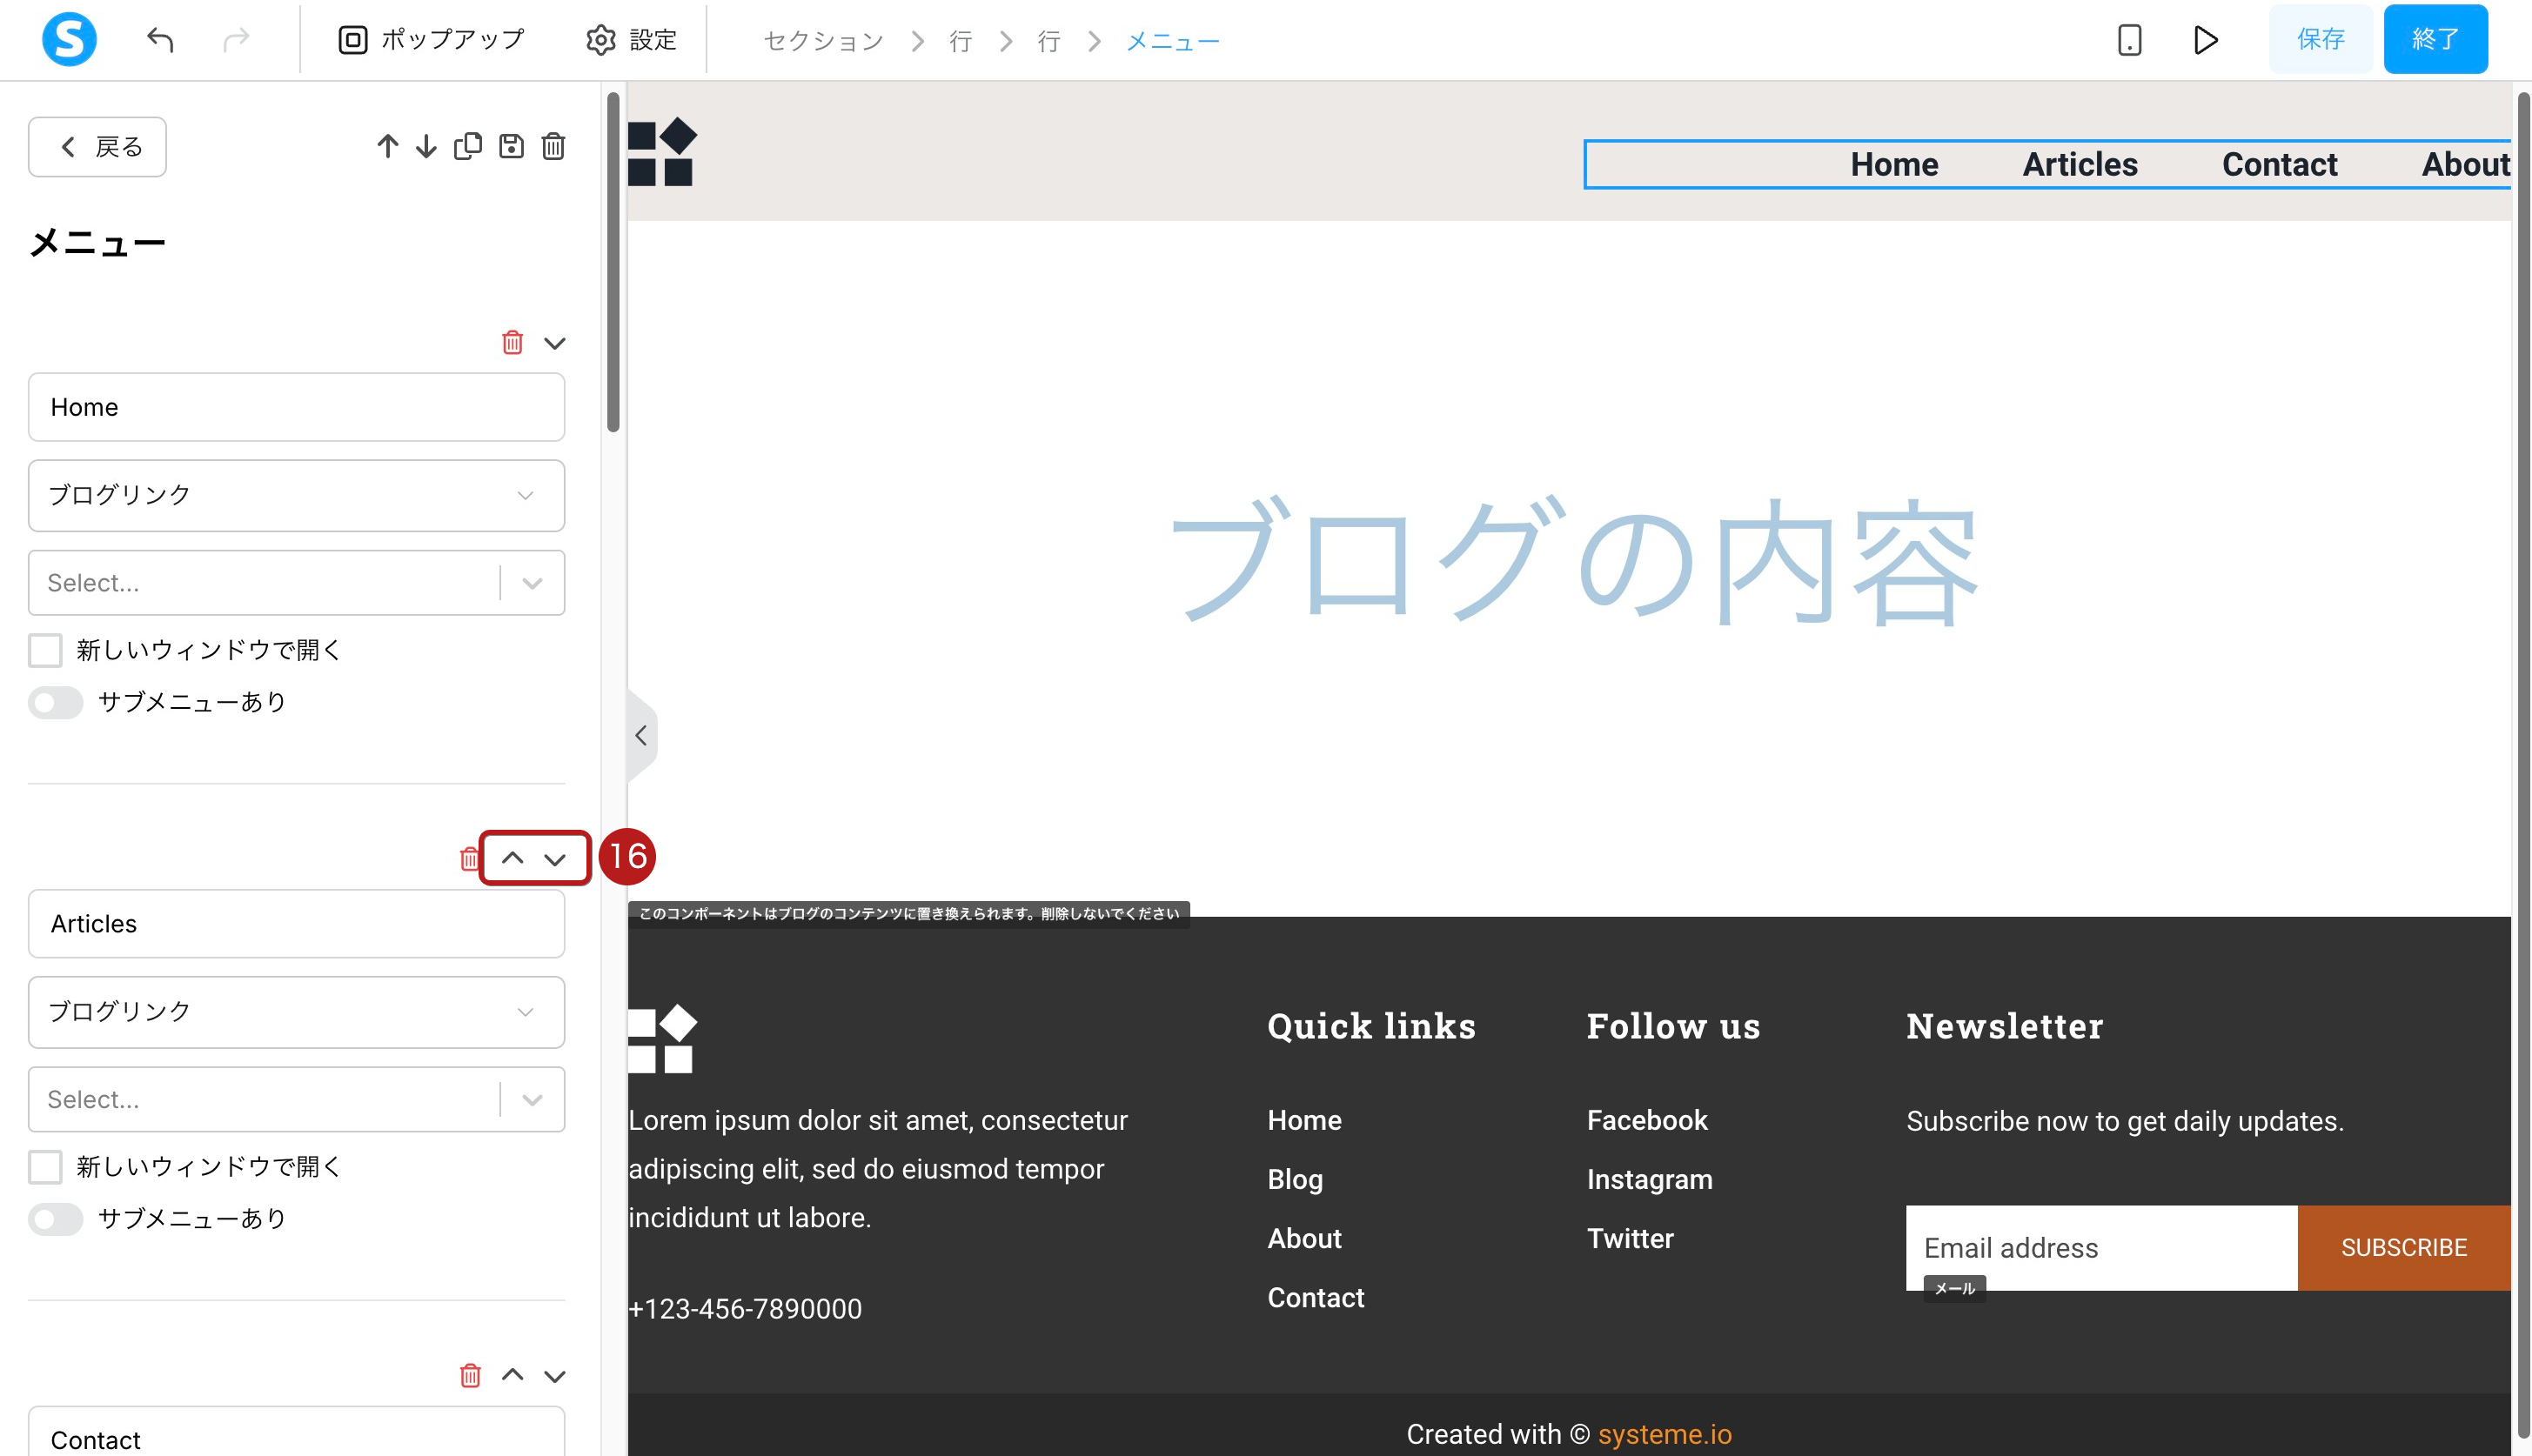Open the ポップアップ menu

(432, 40)
